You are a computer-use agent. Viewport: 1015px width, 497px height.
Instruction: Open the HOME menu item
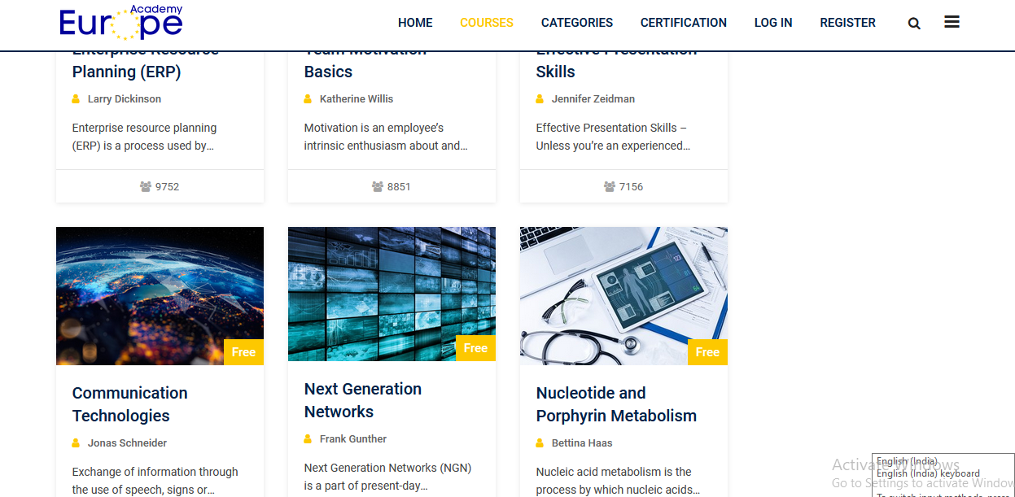tap(415, 23)
